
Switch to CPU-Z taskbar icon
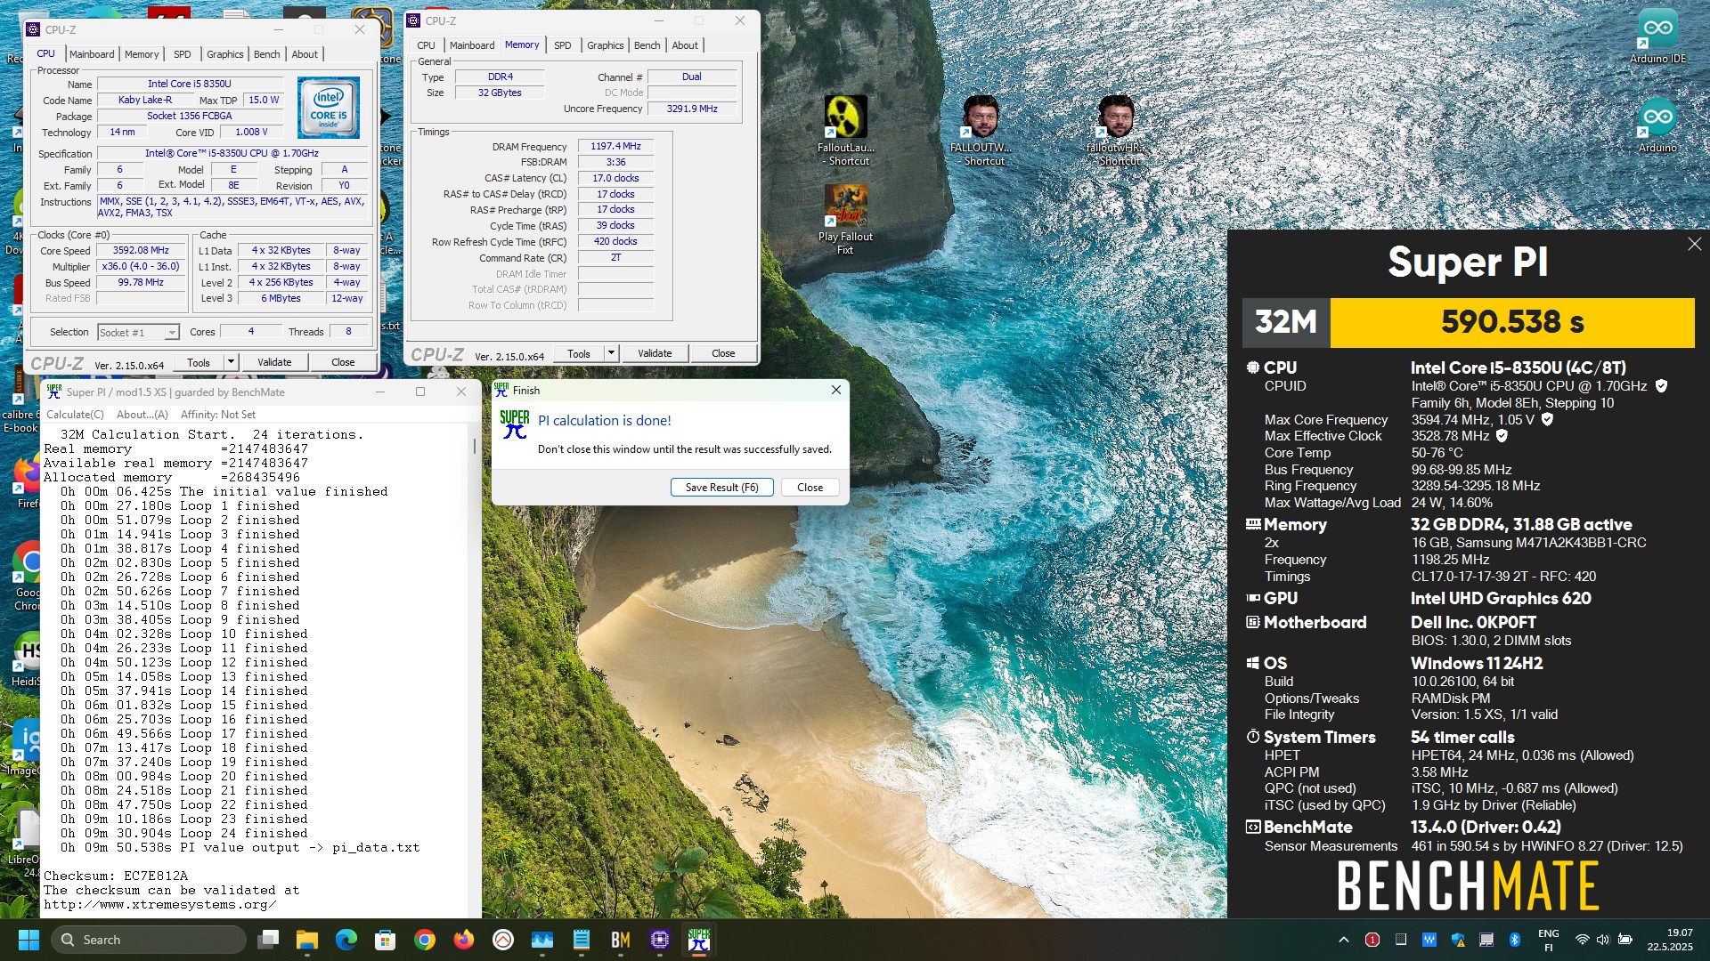pos(660,940)
